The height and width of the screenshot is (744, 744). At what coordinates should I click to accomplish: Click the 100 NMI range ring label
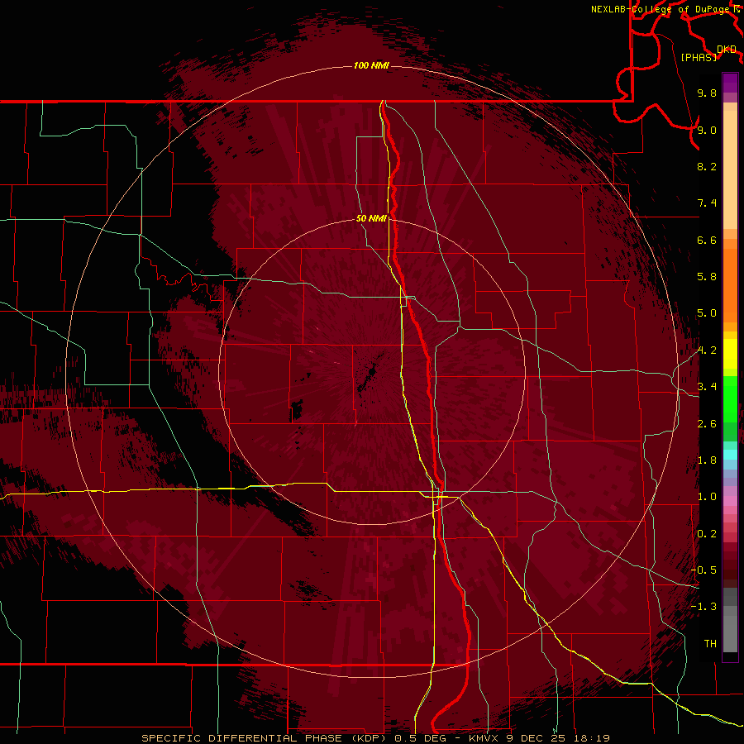371,65
